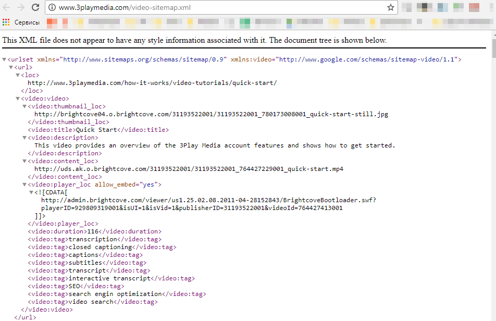View site information icon in address bar
The height and width of the screenshot is (321, 496).
point(52,7)
